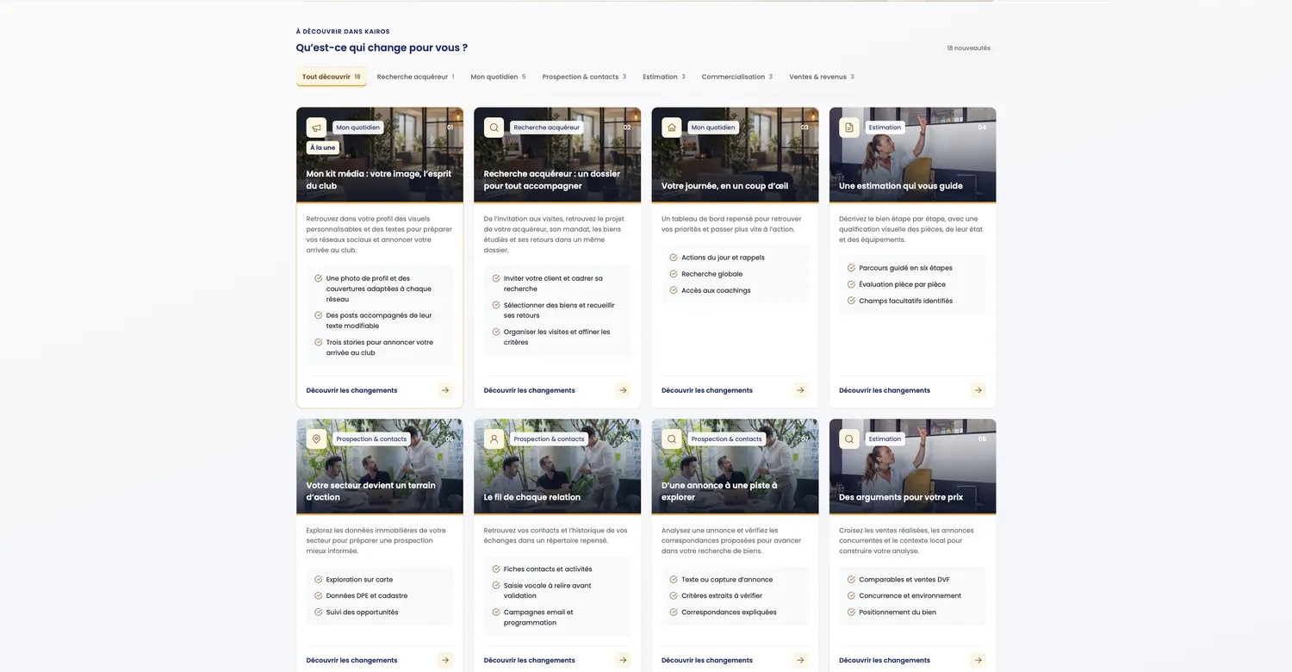Click arrow button on Recherche acquéreur card
The image size is (1292, 672).
(623, 390)
